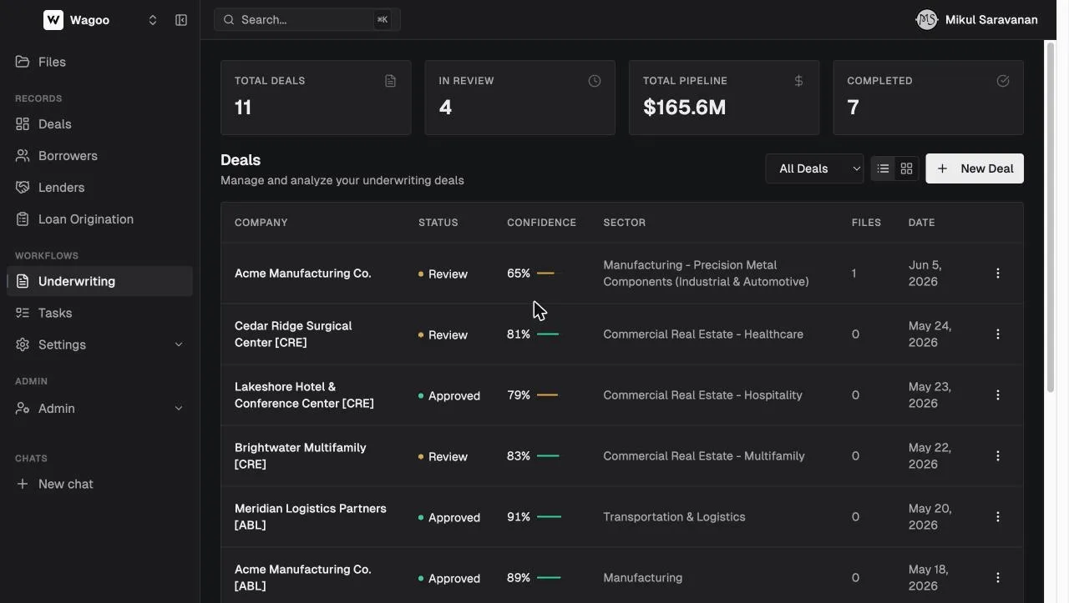1069x603 pixels.
Task: Click the Loan Origination clipboard icon
Action: click(23, 219)
